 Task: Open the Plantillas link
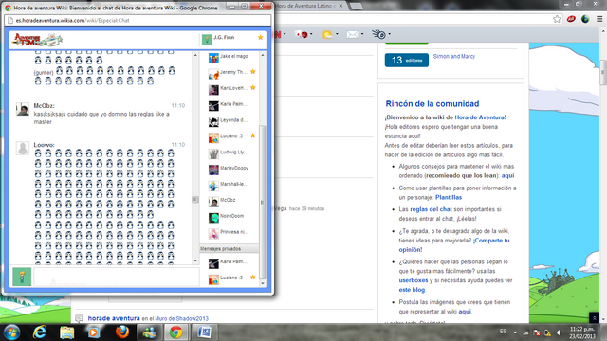(449, 197)
